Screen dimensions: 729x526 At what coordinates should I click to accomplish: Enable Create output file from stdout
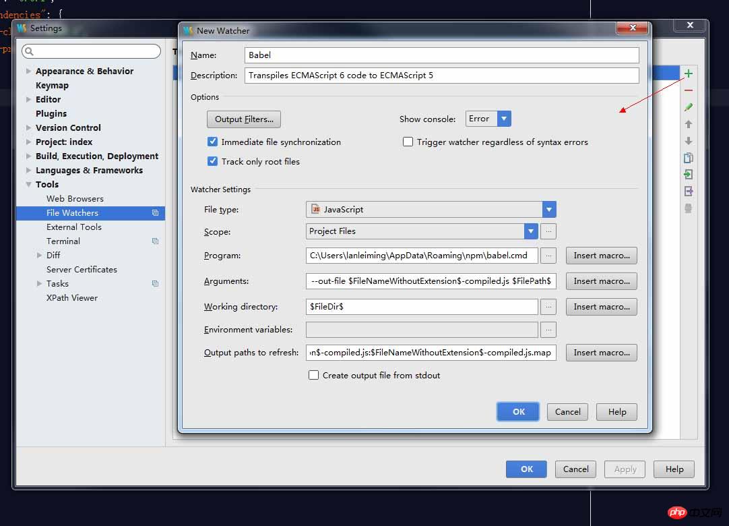pos(314,375)
